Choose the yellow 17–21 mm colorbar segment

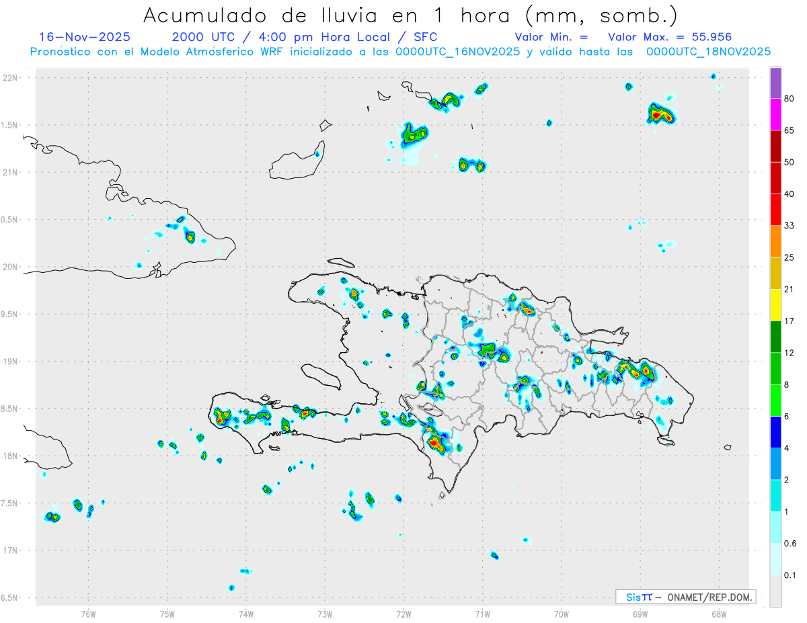(x=775, y=305)
